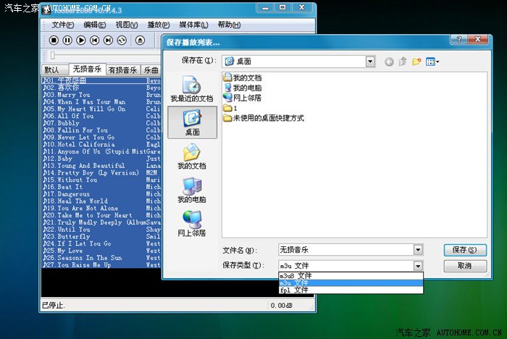This screenshot has height=339, width=507.
Task: Go to previous track button
Action: coord(94,41)
